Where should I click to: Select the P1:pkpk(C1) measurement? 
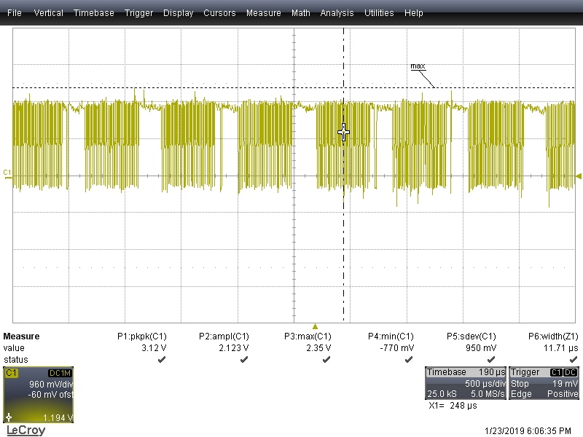[141, 336]
